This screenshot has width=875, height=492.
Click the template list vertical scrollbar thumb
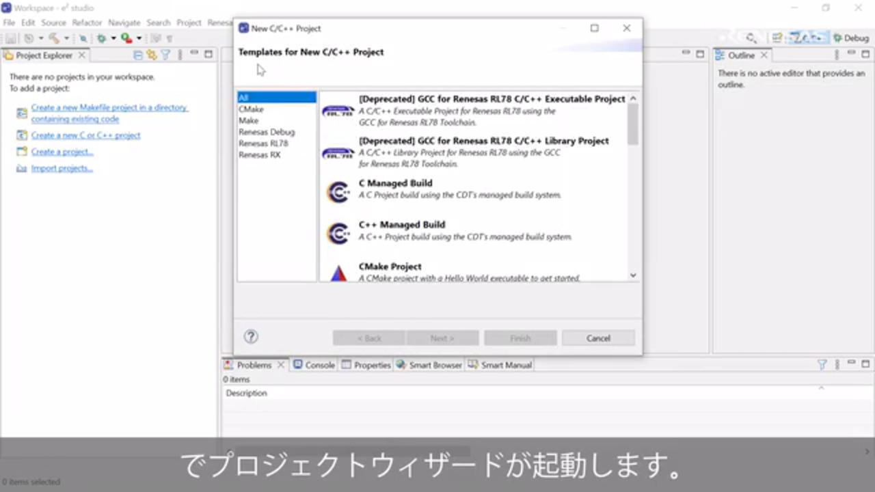pos(633,124)
